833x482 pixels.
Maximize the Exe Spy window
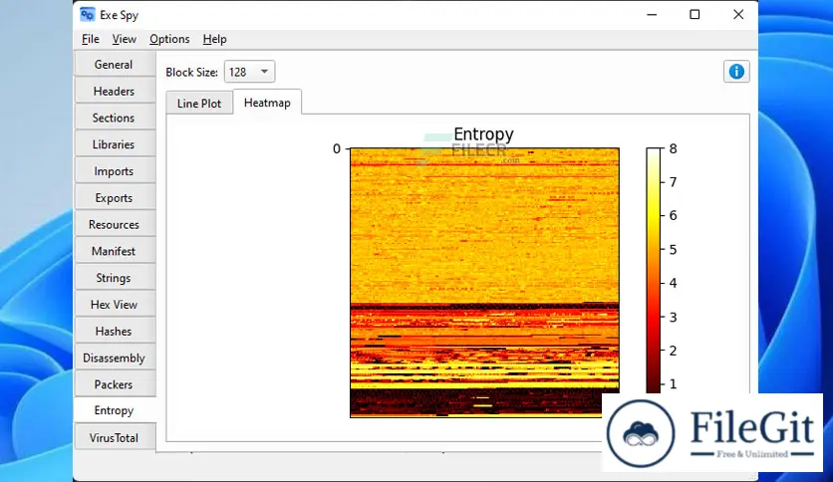[694, 15]
